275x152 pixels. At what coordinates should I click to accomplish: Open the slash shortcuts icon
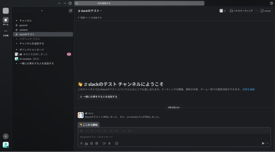(x=117, y=143)
